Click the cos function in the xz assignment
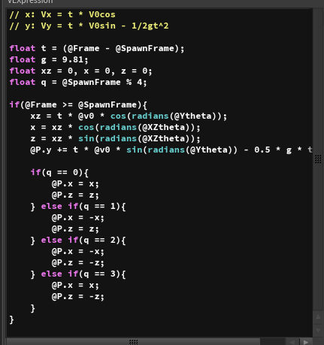This screenshot has width=324, height=345. (118, 116)
